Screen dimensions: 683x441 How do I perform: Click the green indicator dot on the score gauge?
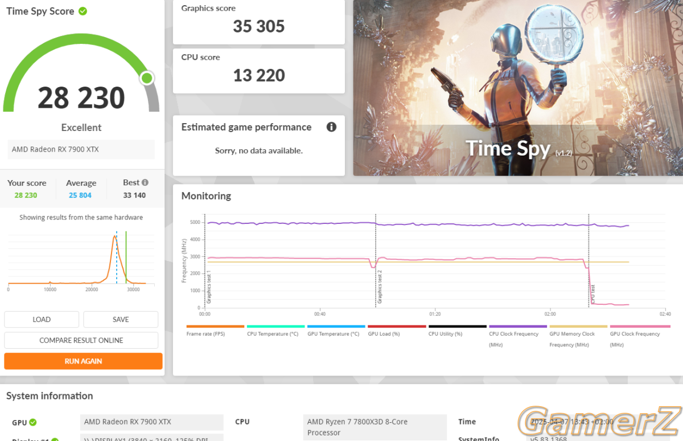click(x=147, y=78)
